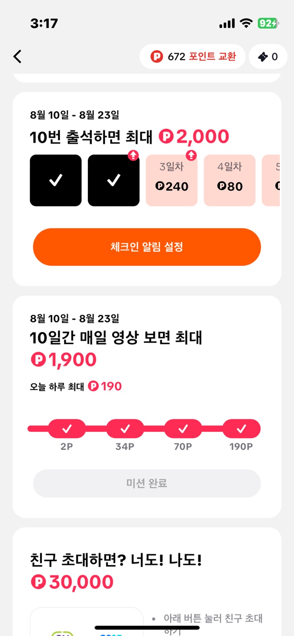
Task: Toggle the 70P milestone checkmark
Action: click(183, 428)
